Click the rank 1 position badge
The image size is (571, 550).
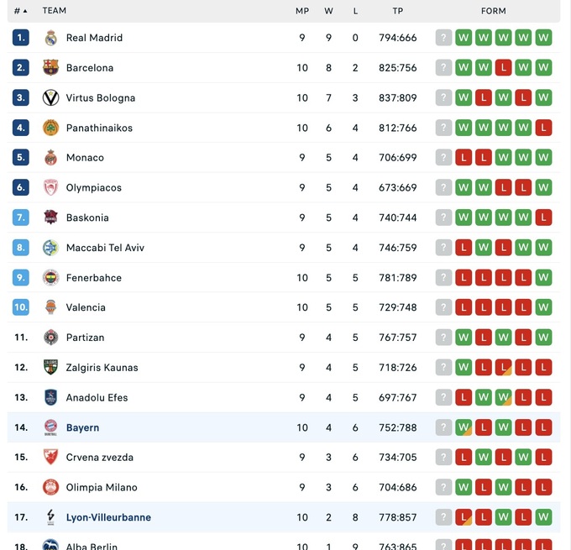click(x=21, y=38)
